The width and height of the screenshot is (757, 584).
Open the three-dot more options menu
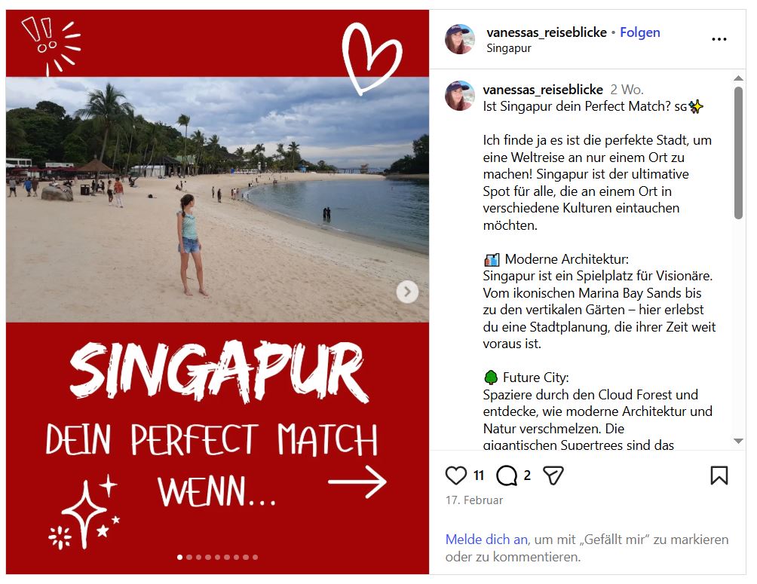pos(719,39)
